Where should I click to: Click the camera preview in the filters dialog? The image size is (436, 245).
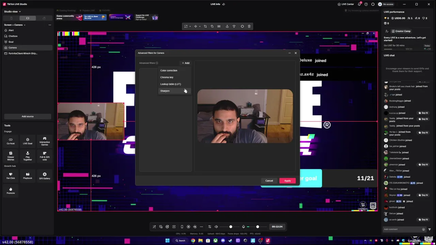[x=245, y=116]
